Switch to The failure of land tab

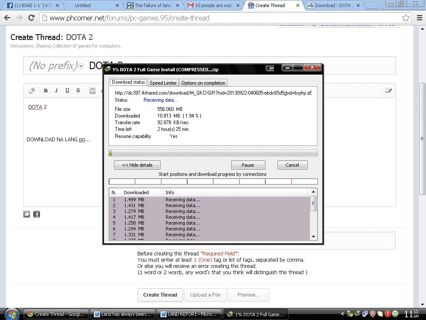(x=152, y=5)
